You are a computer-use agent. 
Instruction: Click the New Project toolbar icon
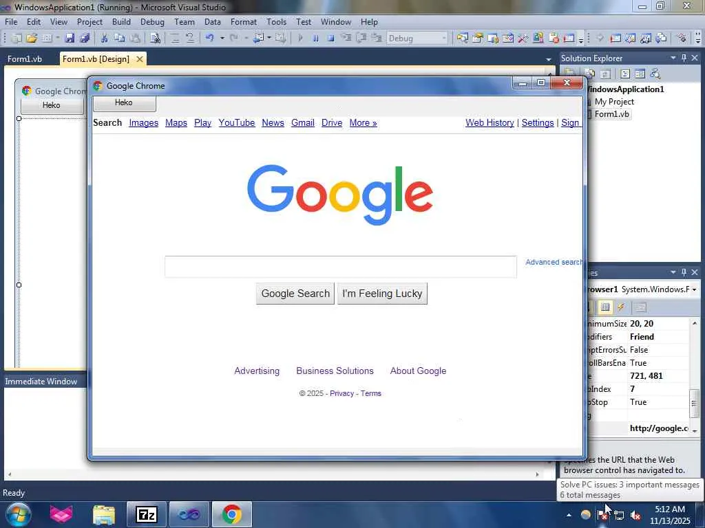click(x=17, y=38)
